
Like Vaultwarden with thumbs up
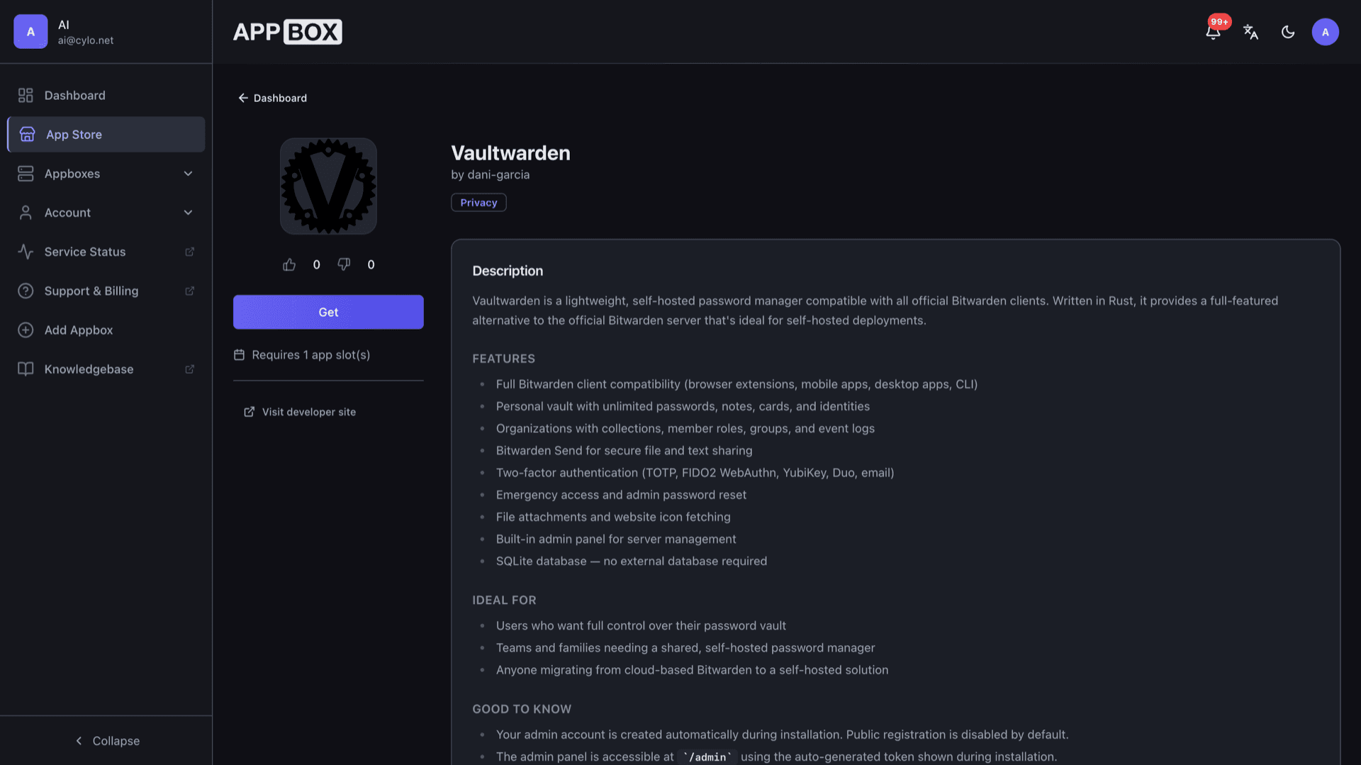(289, 264)
